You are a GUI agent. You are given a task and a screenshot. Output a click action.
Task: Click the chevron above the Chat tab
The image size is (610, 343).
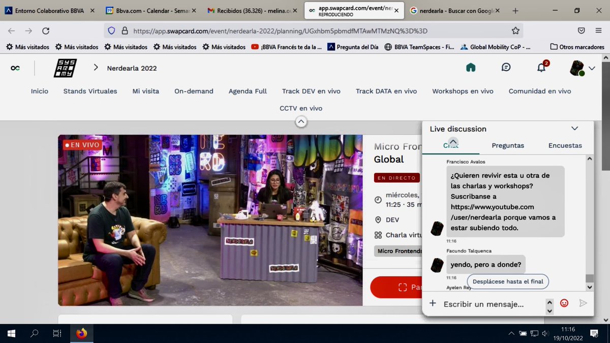[x=453, y=141]
